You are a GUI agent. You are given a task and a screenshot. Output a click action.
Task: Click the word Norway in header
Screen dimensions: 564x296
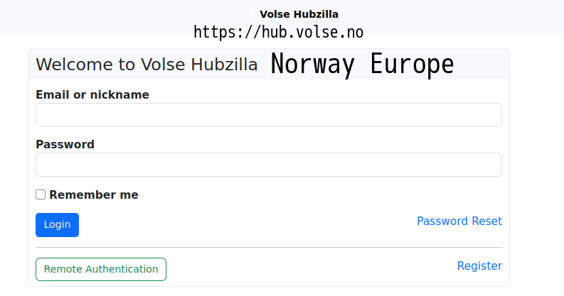point(312,65)
